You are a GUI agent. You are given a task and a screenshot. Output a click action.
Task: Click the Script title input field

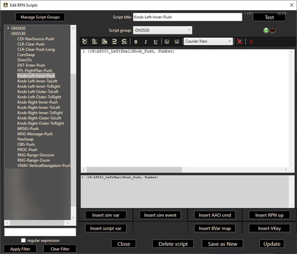point(188,17)
